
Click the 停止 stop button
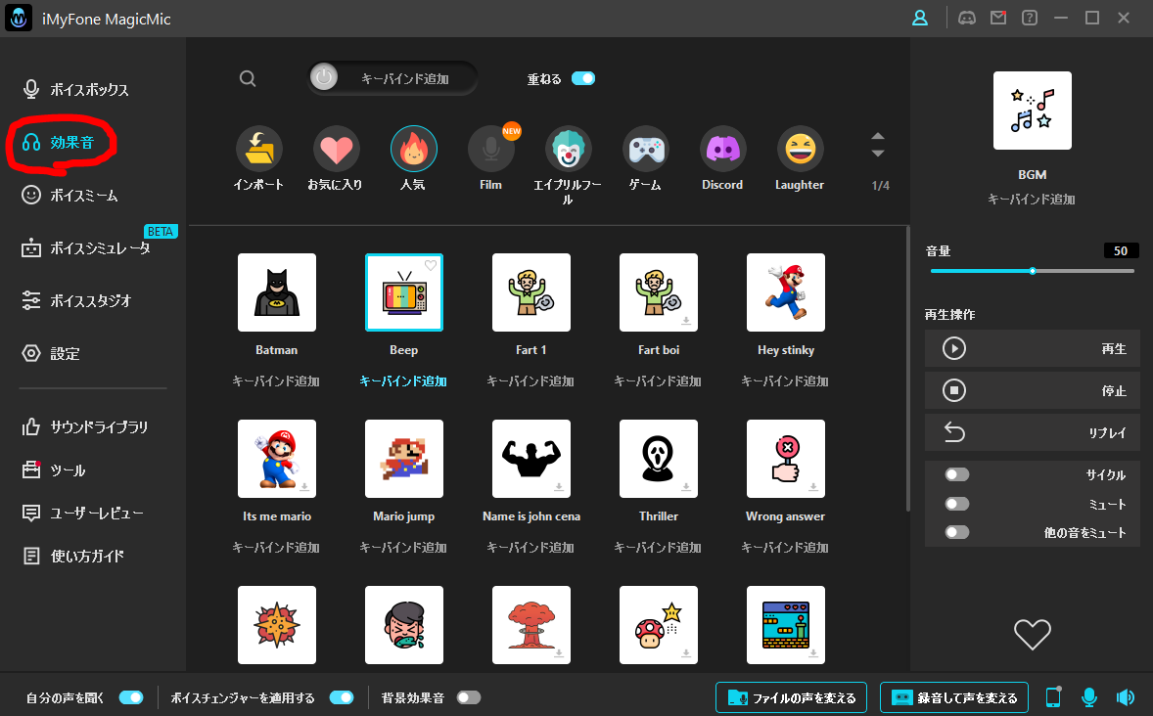pos(1032,390)
